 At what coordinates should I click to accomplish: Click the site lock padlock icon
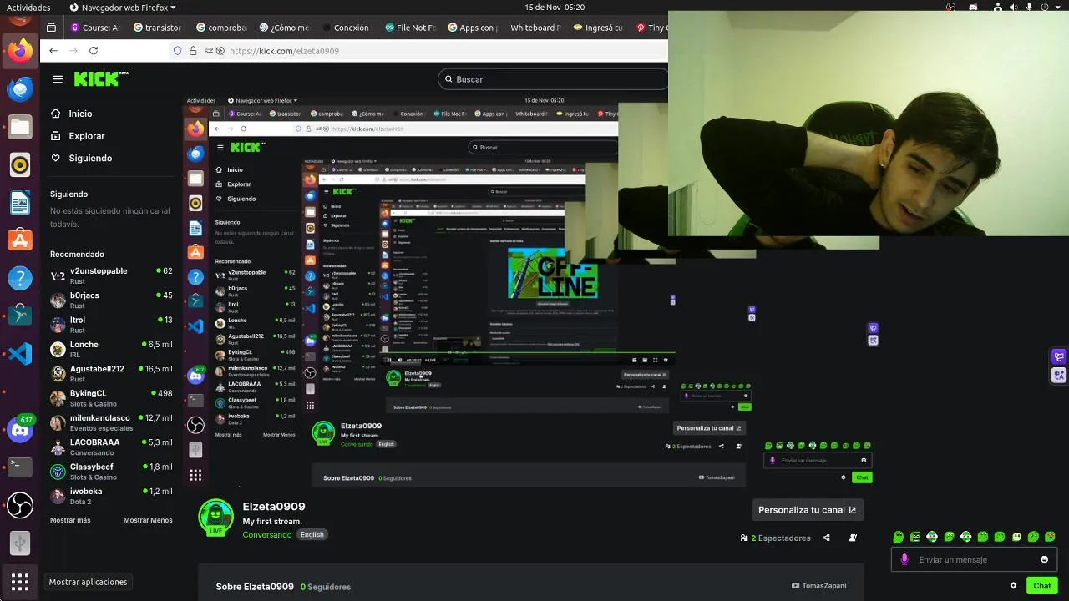coord(193,51)
